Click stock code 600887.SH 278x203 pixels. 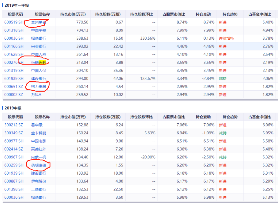(x=14, y=181)
